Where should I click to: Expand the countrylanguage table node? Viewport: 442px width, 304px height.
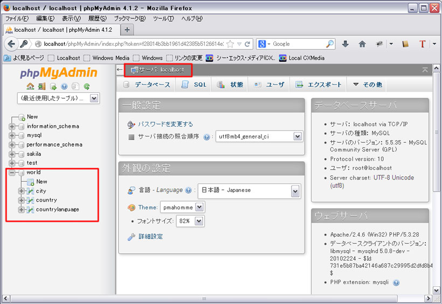(21, 210)
